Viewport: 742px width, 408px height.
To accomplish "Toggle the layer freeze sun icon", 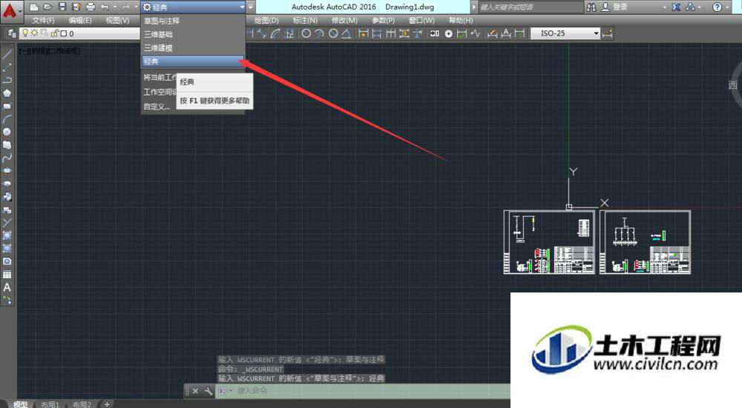I will pos(35,33).
